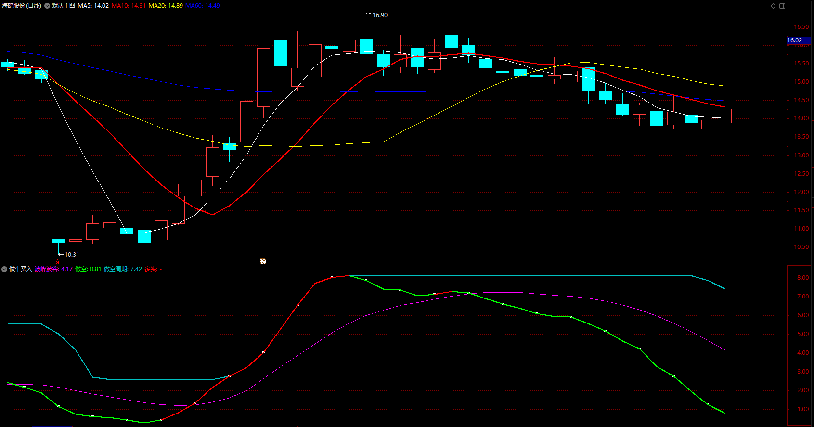Click the 6.00 indicator axis label
This screenshot has height=427, width=814.
(803, 315)
